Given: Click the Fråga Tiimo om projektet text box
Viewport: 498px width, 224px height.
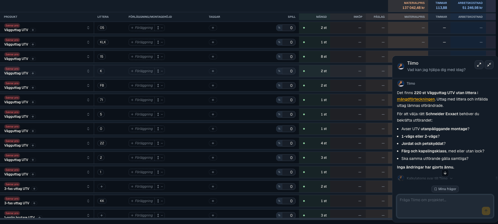Looking at the screenshot, I should point(445,206).
